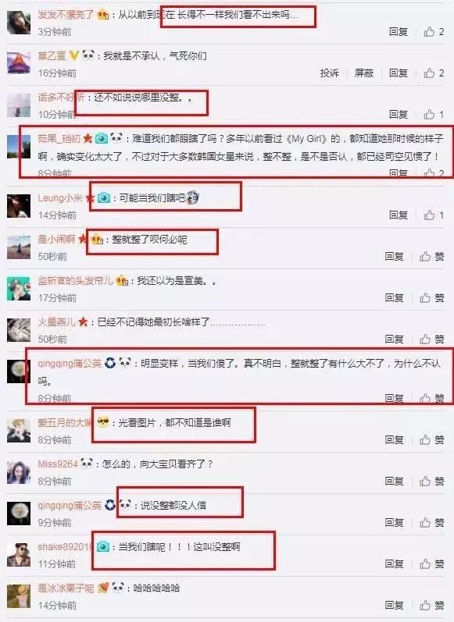Image resolution: width=454 pixels, height=622 pixels.
Task: Like Leung小米's comment
Action: tap(434, 215)
